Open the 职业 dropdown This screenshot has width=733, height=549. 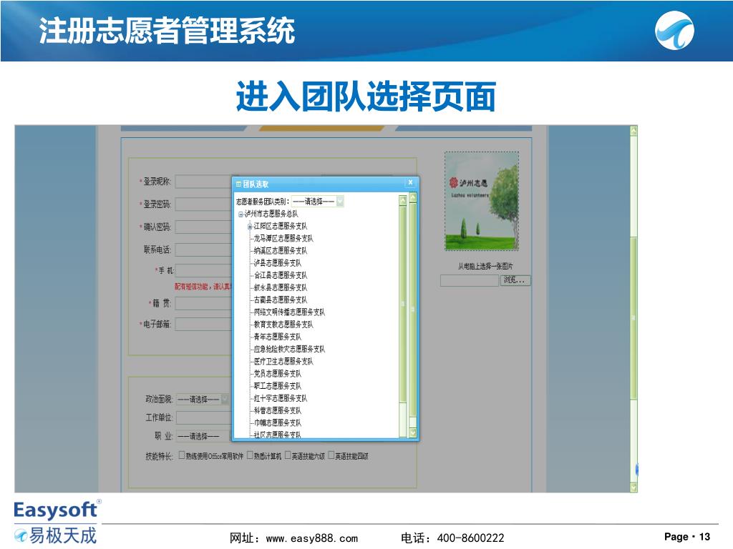[x=203, y=437]
